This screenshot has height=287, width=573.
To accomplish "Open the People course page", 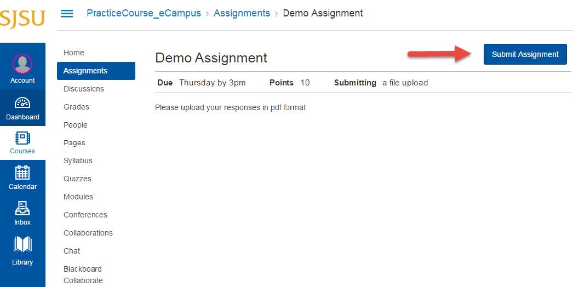I will click(x=76, y=125).
